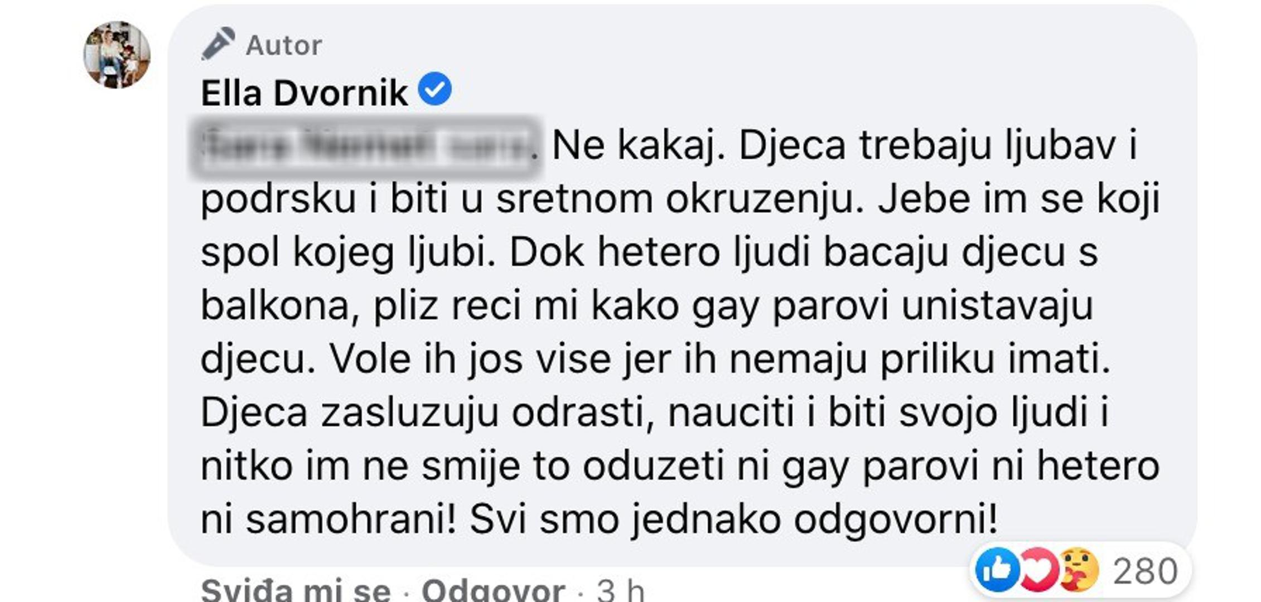View the 280 reactions count
Screen dimensions: 1261x602
coord(1145,571)
